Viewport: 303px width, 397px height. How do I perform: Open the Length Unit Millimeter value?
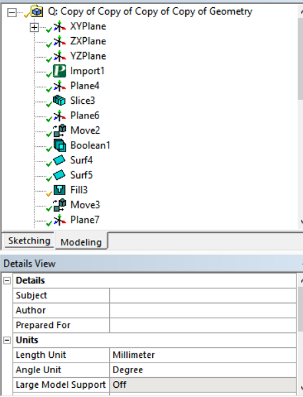click(202, 355)
